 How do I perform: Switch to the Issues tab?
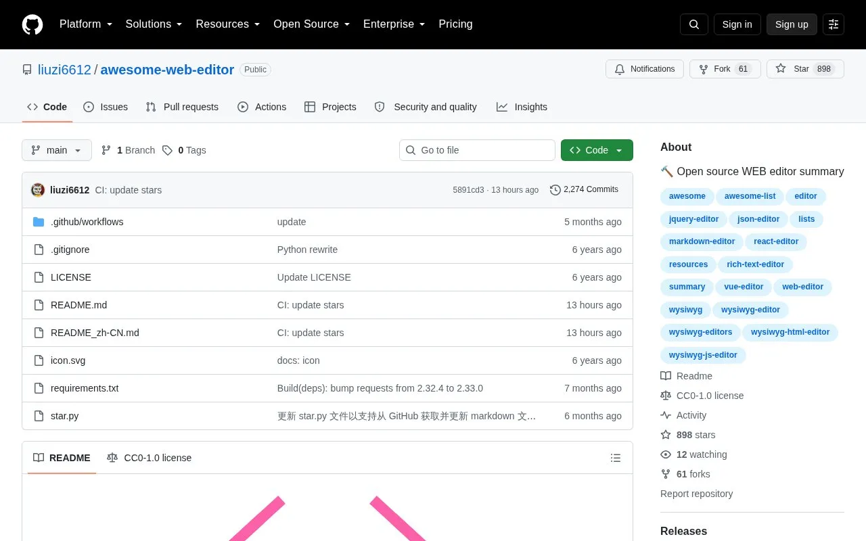pyautogui.click(x=106, y=107)
